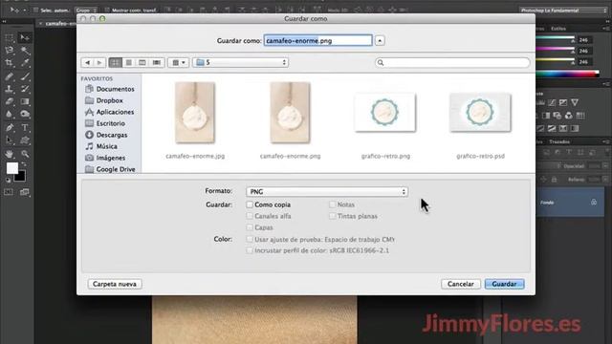Toggle Incrustar perfil de color checkbox
The width and height of the screenshot is (612, 344).
250,250
